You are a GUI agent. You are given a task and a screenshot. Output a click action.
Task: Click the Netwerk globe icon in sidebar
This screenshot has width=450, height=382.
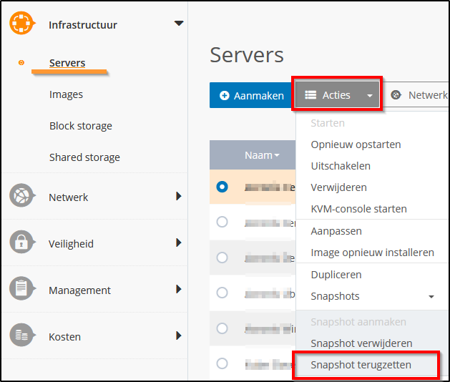click(22, 197)
